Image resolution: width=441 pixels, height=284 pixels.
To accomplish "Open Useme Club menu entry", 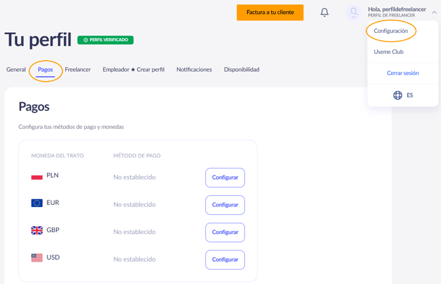I will click(x=388, y=52).
